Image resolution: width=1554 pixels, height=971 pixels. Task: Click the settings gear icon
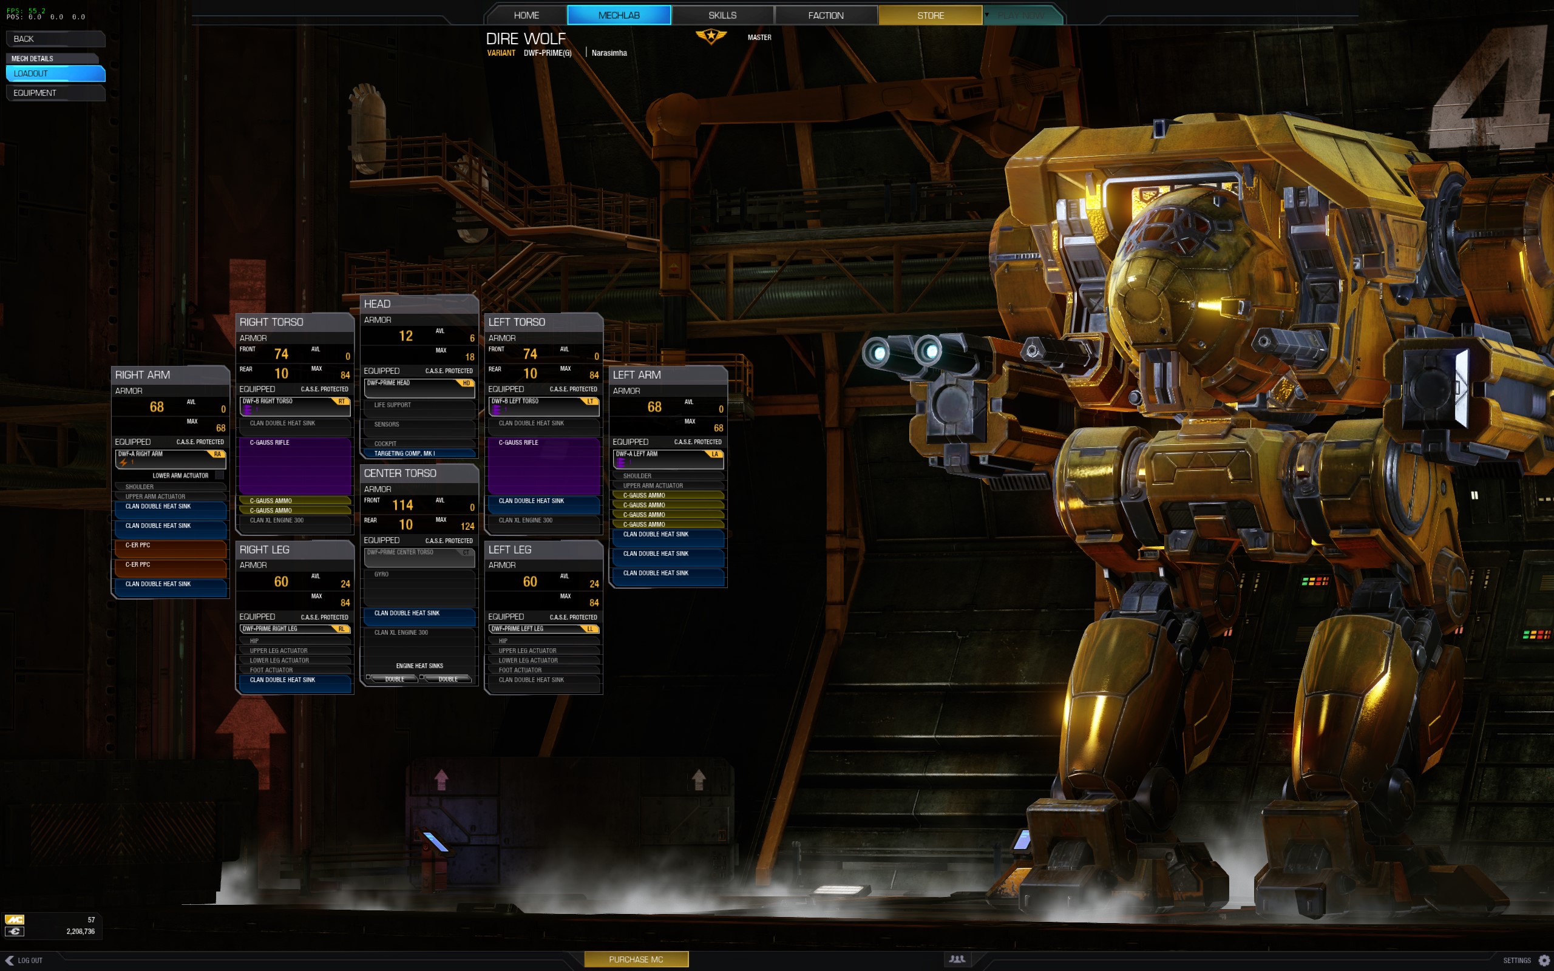1544,960
